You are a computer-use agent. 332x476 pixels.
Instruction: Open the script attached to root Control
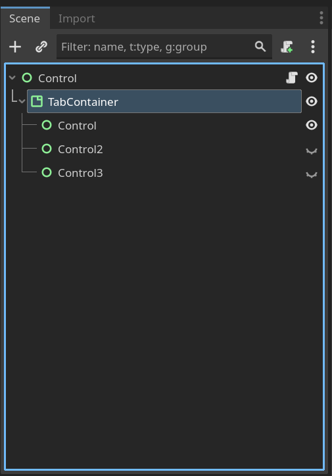click(292, 78)
